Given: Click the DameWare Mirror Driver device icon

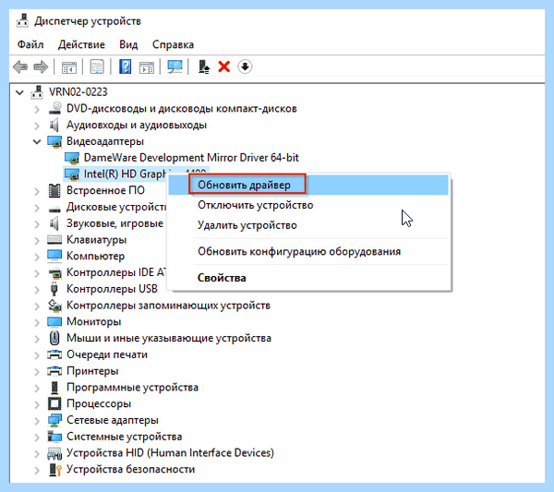Looking at the screenshot, I should (72, 158).
